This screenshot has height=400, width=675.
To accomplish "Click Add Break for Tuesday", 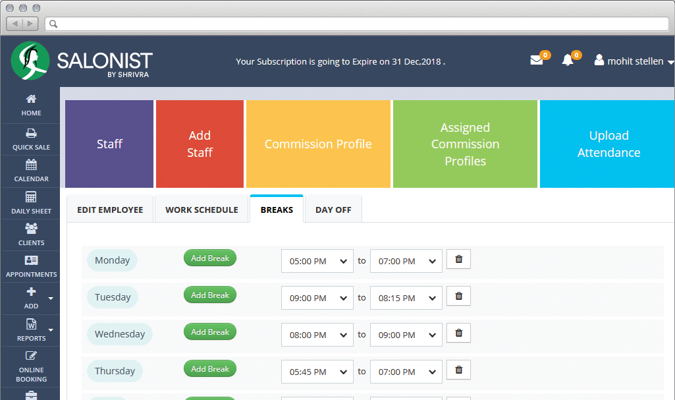I will click(209, 295).
